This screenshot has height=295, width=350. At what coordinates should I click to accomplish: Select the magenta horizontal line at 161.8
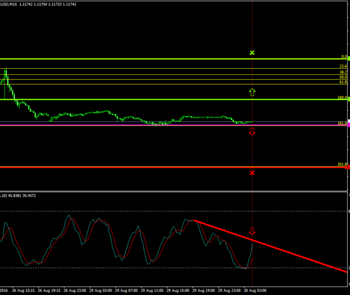(164, 125)
